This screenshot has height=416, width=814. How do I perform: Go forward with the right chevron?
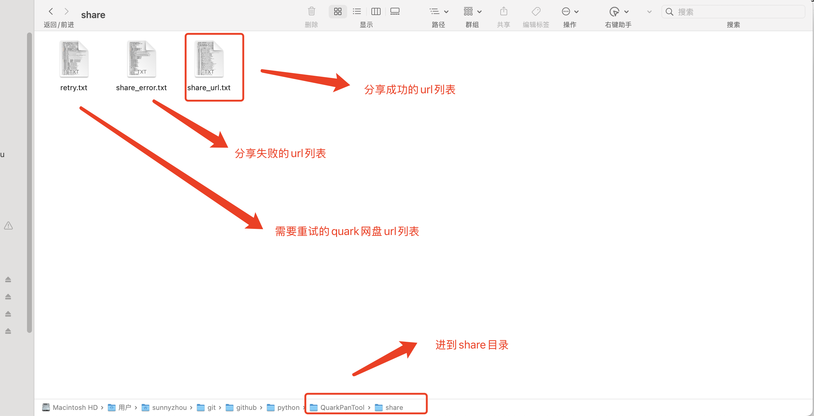(66, 12)
